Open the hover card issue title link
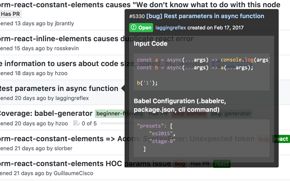Screen dimensions: 290x181 click(205, 16)
